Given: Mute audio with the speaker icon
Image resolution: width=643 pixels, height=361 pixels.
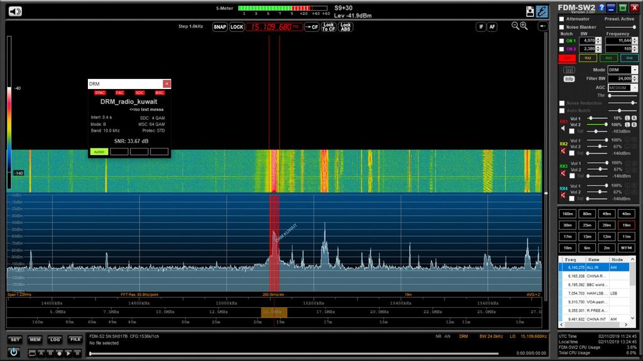Looking at the screenshot, I should (15, 11).
